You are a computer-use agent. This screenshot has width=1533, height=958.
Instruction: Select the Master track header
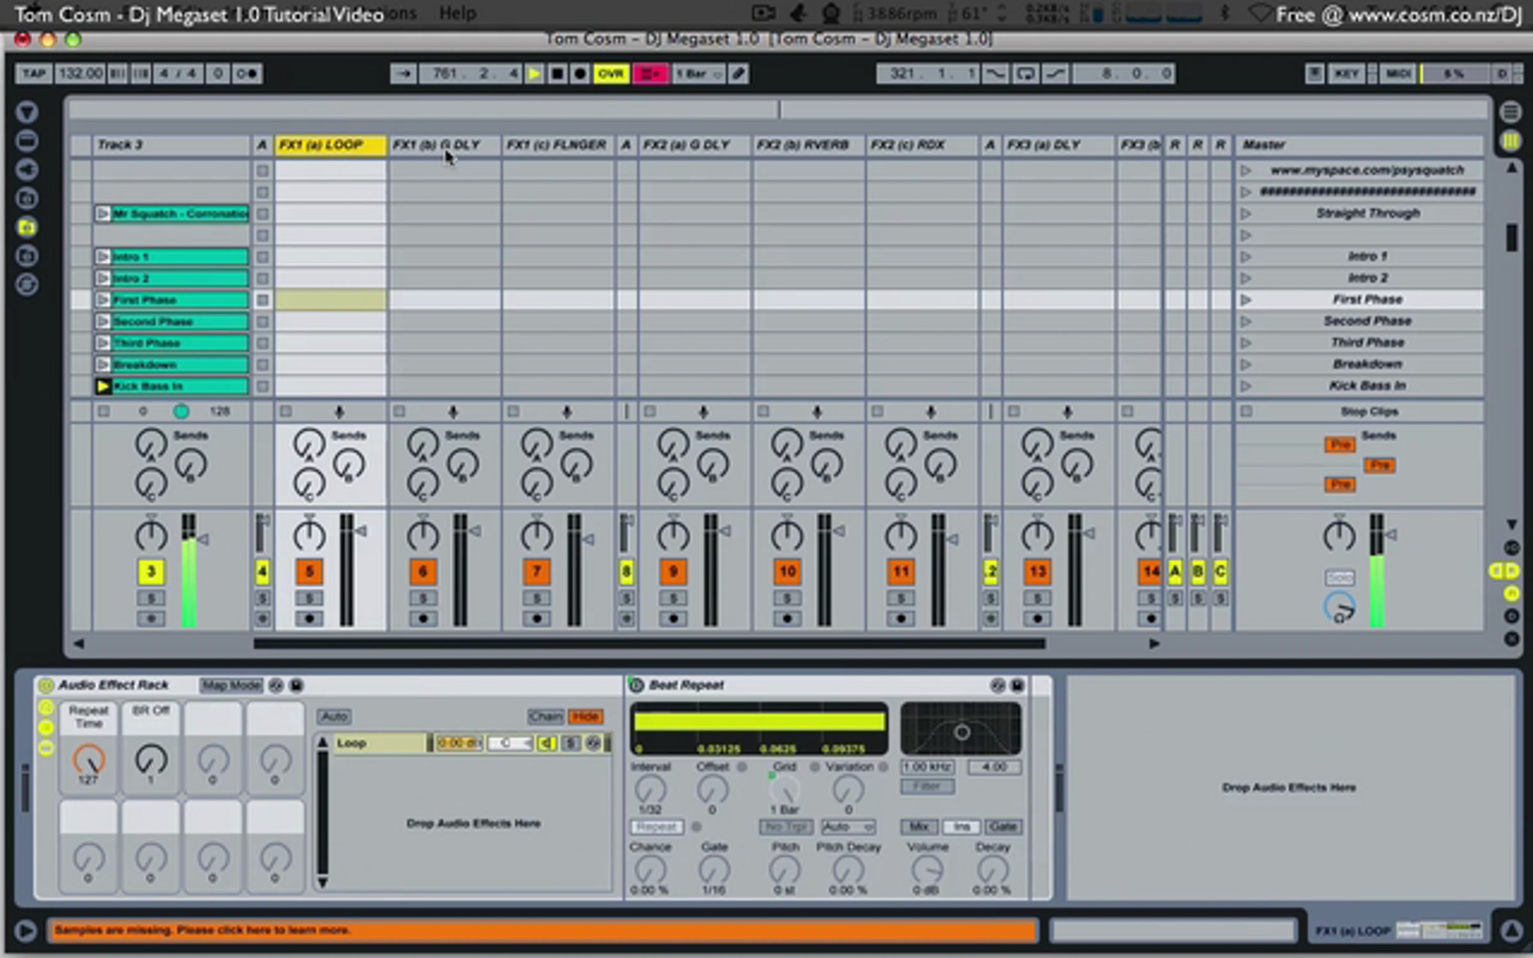1360,145
